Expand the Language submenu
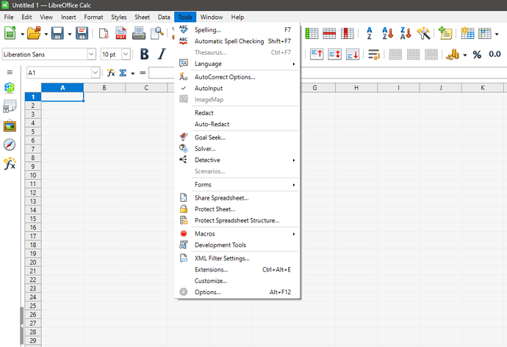 tap(237, 64)
